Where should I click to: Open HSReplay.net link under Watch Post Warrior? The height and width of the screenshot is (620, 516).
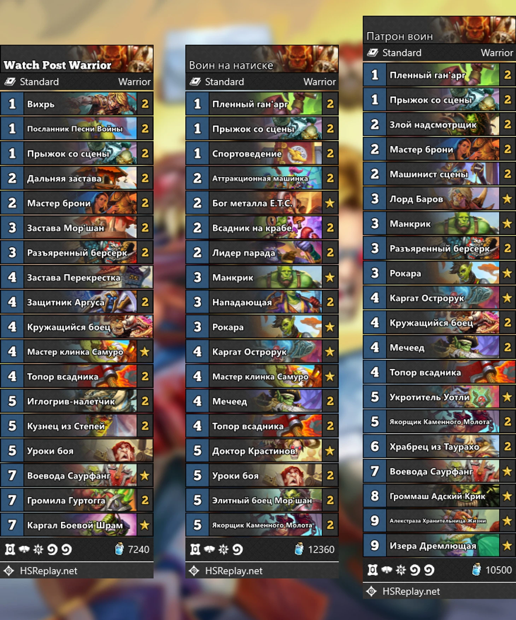tap(48, 571)
